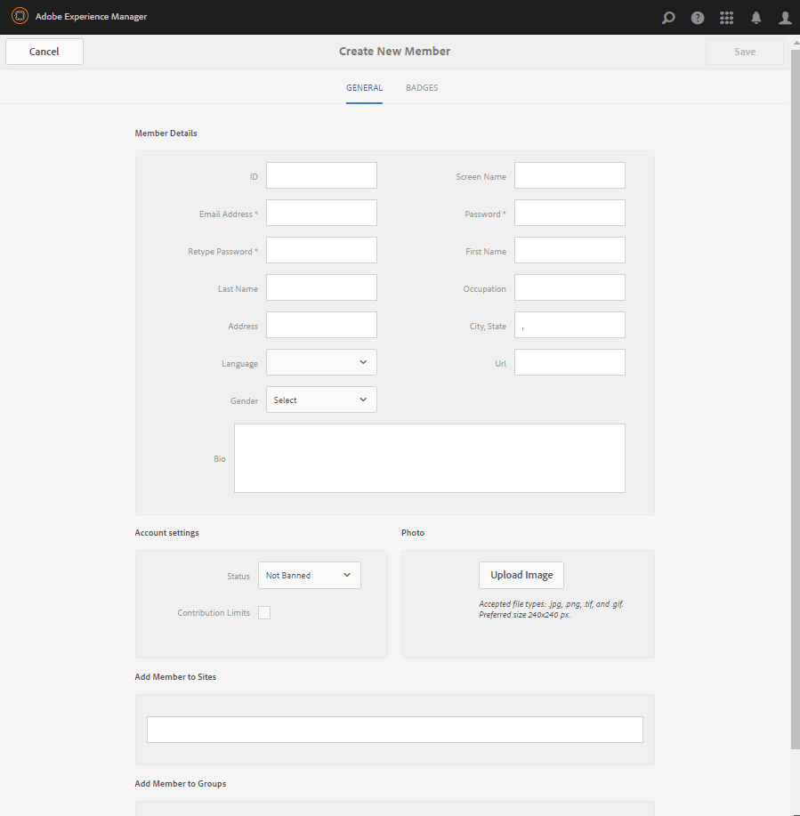Click into the Bio text area
The image size is (800, 816).
(x=430, y=458)
